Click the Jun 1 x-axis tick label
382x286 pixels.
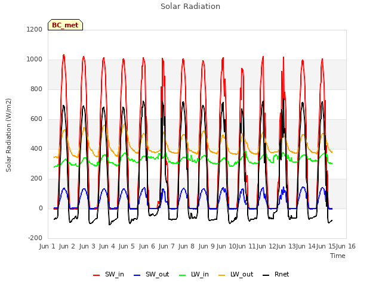click(x=47, y=246)
